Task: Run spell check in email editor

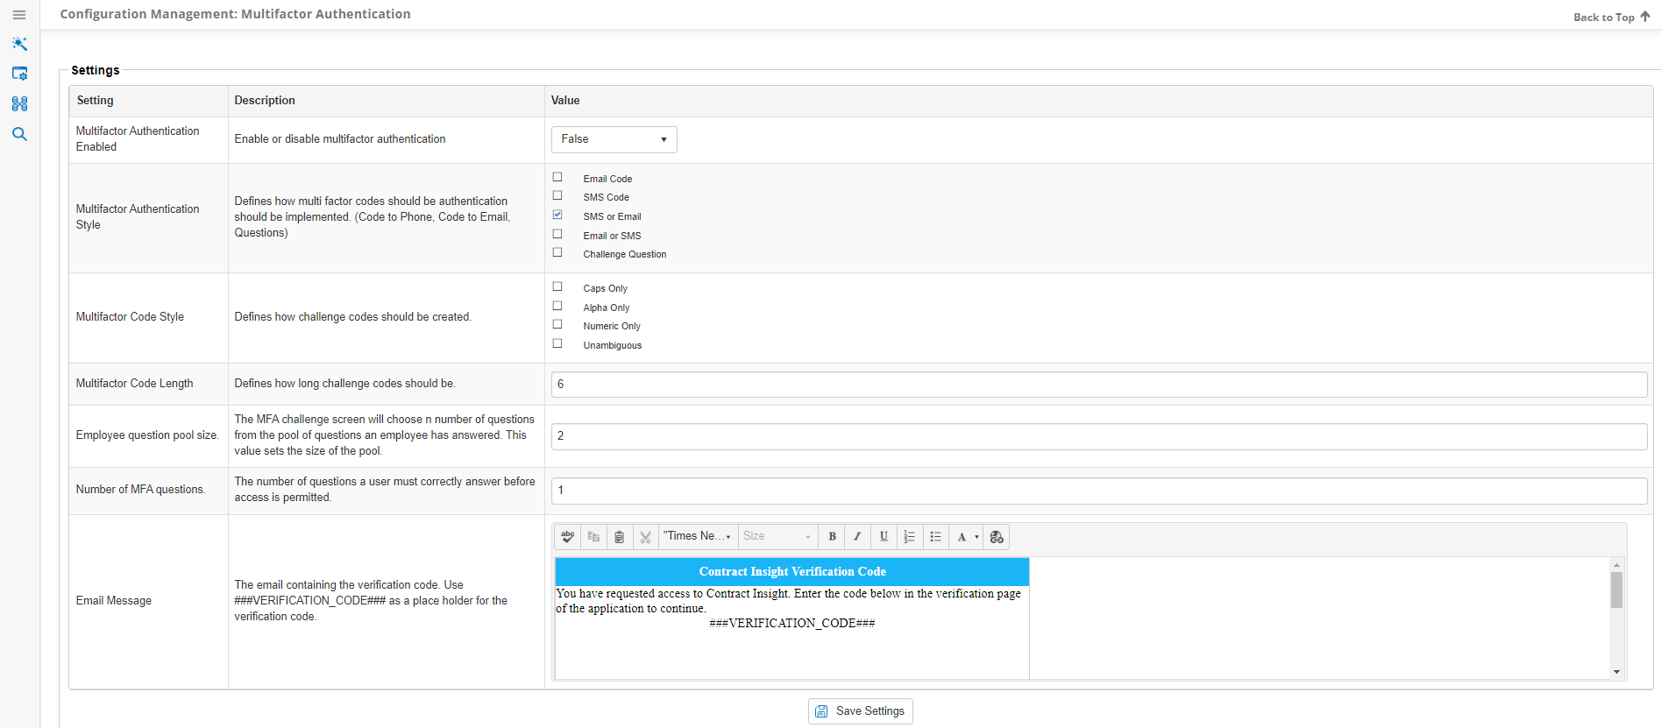Action: 568,537
